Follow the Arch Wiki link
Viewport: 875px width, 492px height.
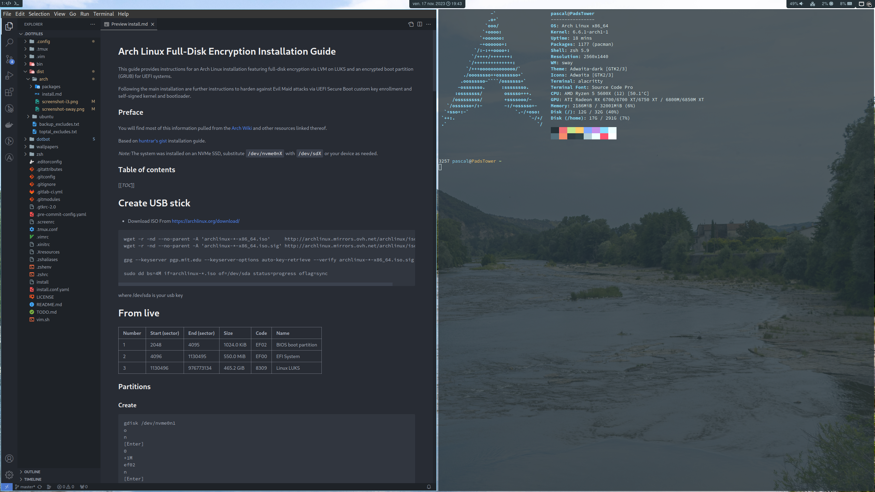click(241, 128)
